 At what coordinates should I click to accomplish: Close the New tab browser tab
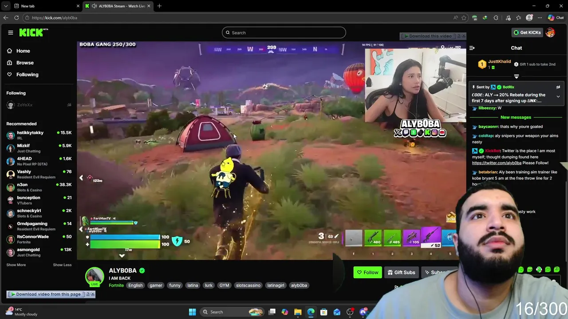point(78,6)
